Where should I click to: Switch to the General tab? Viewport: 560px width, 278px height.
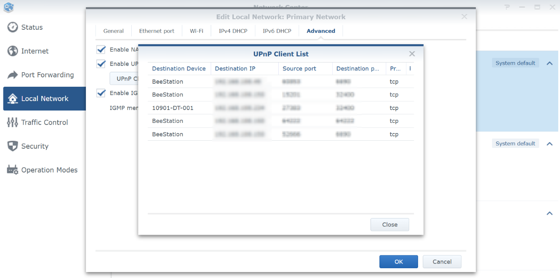click(113, 31)
